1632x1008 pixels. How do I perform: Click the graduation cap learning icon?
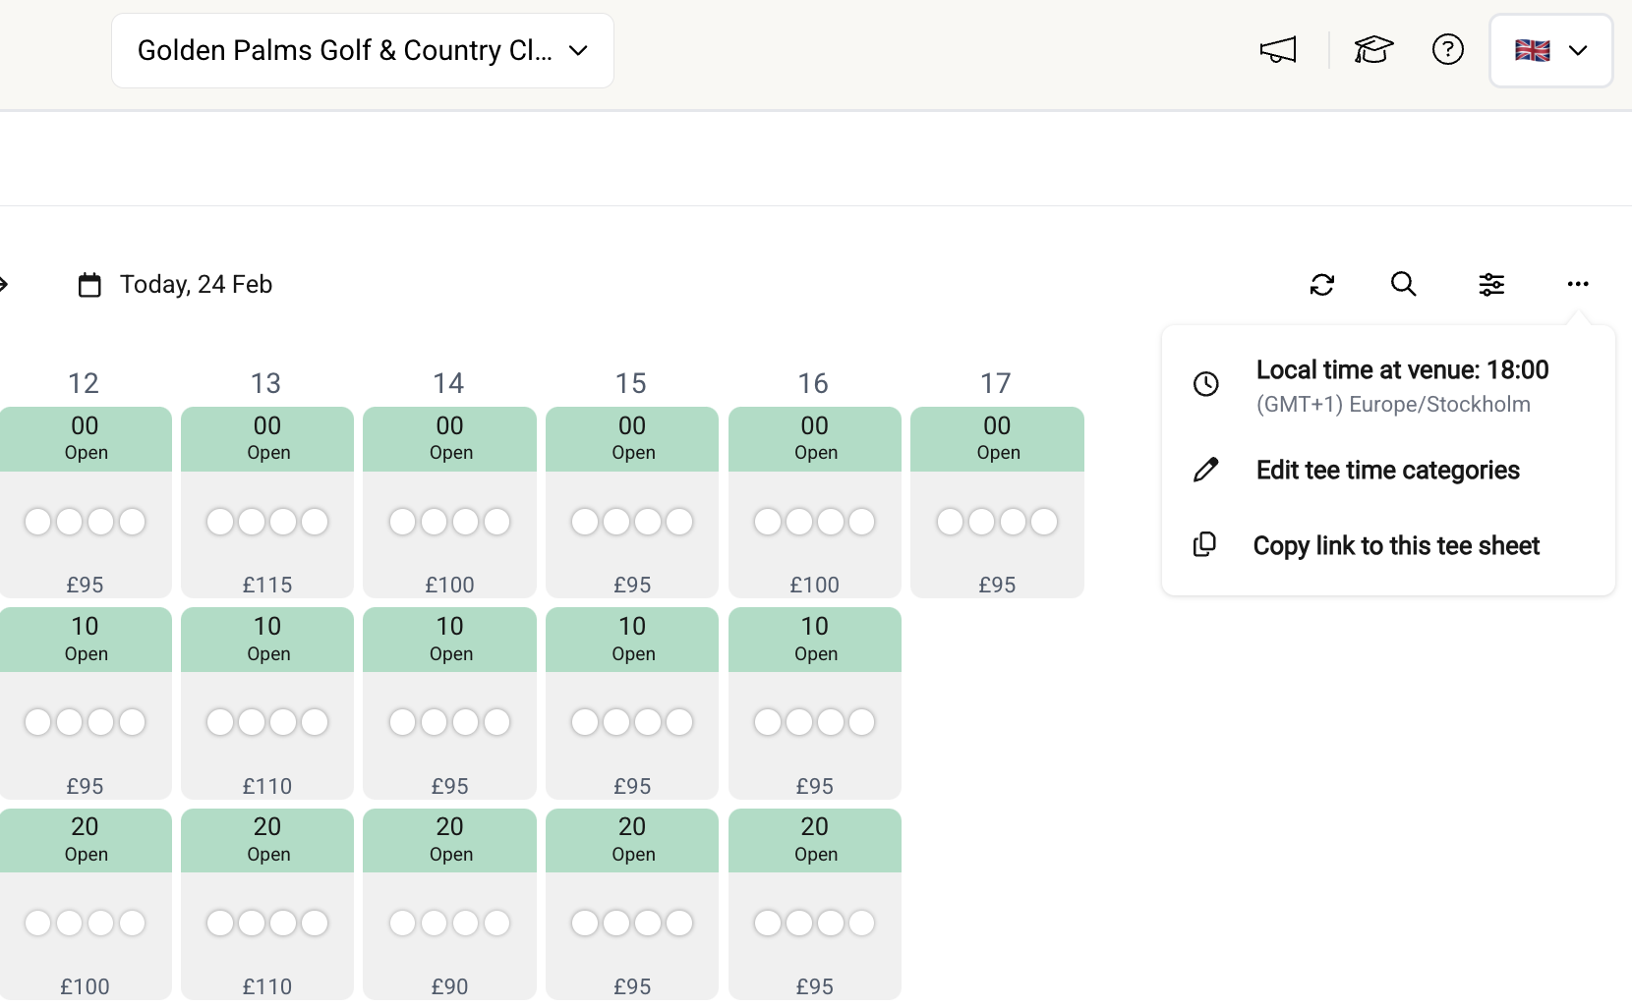(1373, 49)
